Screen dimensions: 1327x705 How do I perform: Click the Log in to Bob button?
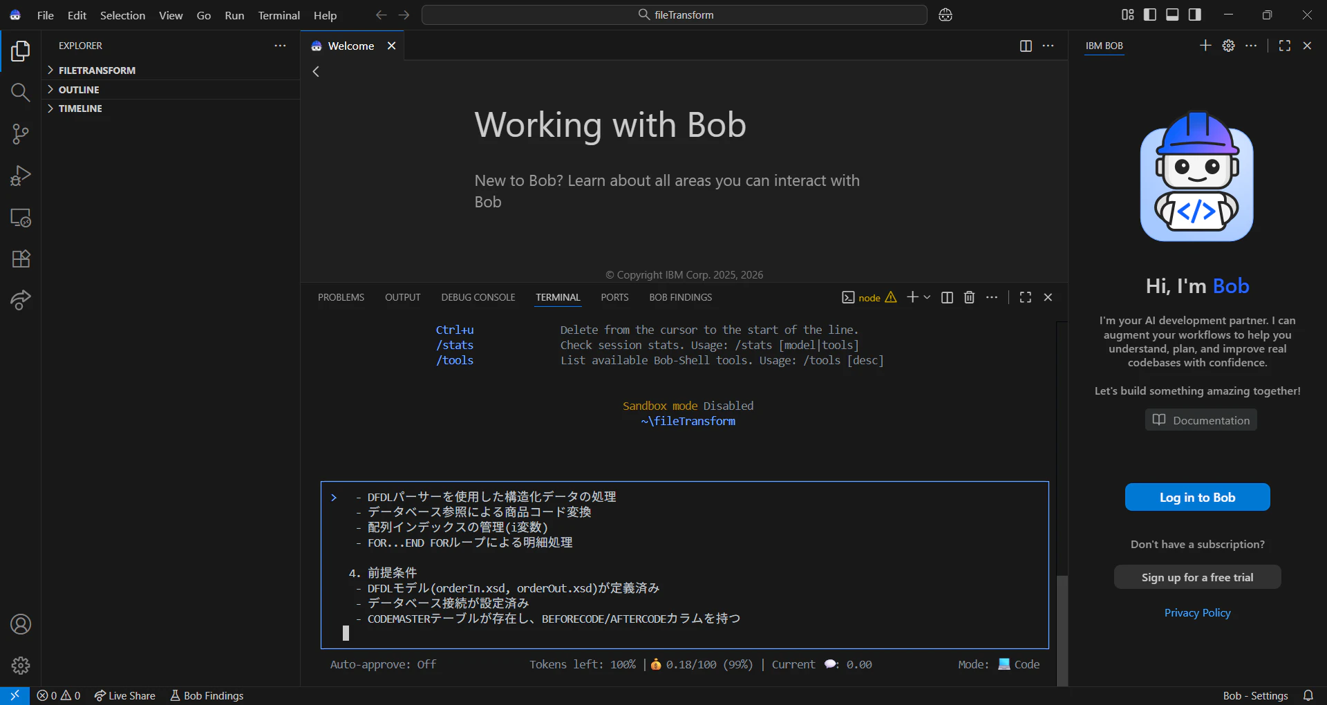tap(1197, 497)
